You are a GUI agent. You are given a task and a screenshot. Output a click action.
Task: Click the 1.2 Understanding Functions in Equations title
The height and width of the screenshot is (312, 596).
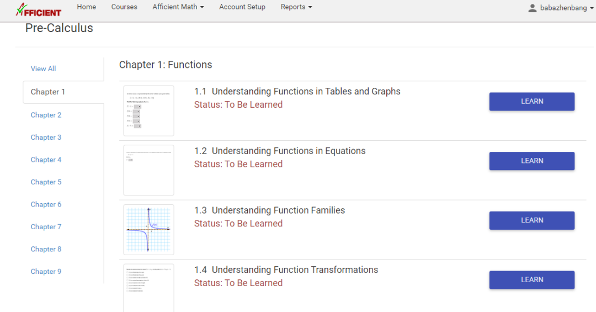point(288,151)
